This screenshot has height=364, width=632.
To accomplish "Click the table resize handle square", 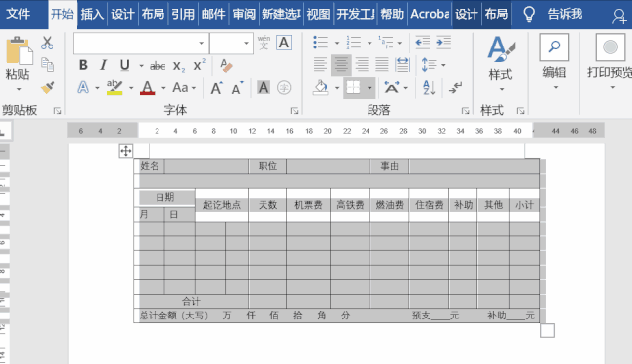I will coord(547,331).
